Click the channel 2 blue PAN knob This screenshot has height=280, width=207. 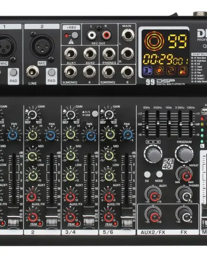tap(50, 136)
